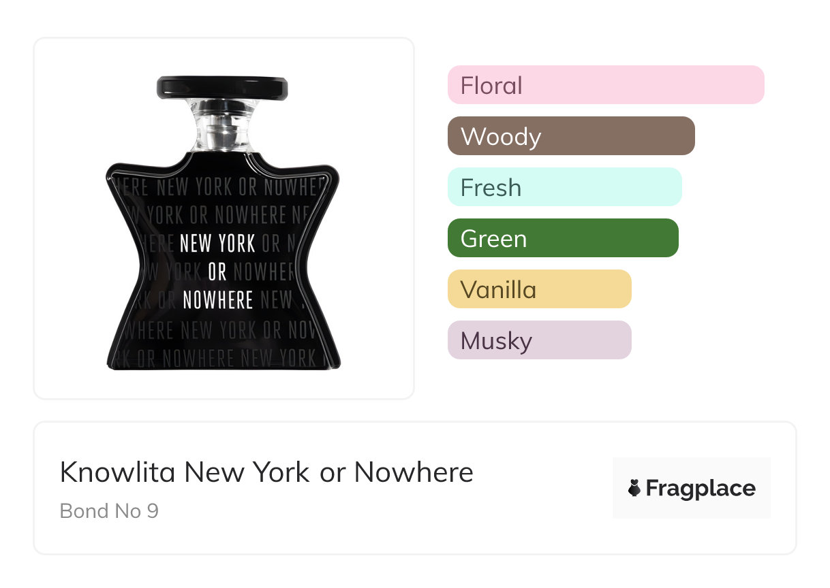The width and height of the screenshot is (830, 588).
Task: Open the perfume bottle product image
Action: 224,218
